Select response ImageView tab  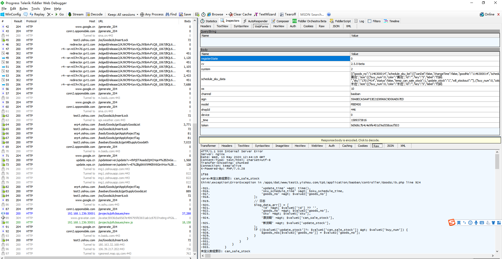282,146
